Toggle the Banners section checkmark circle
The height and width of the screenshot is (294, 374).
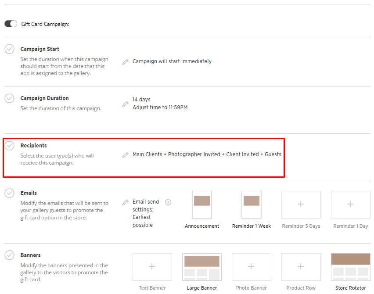(10, 255)
